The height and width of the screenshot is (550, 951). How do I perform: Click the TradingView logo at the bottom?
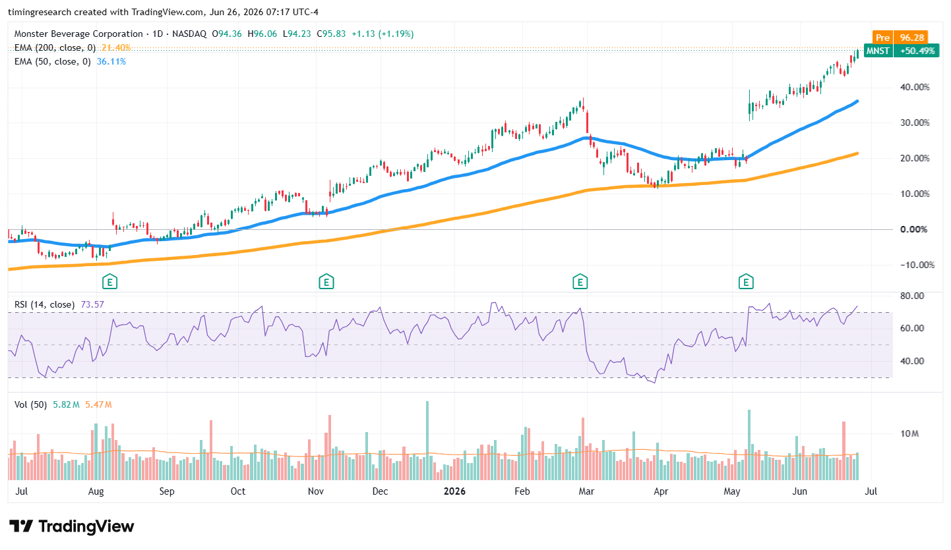(72, 526)
